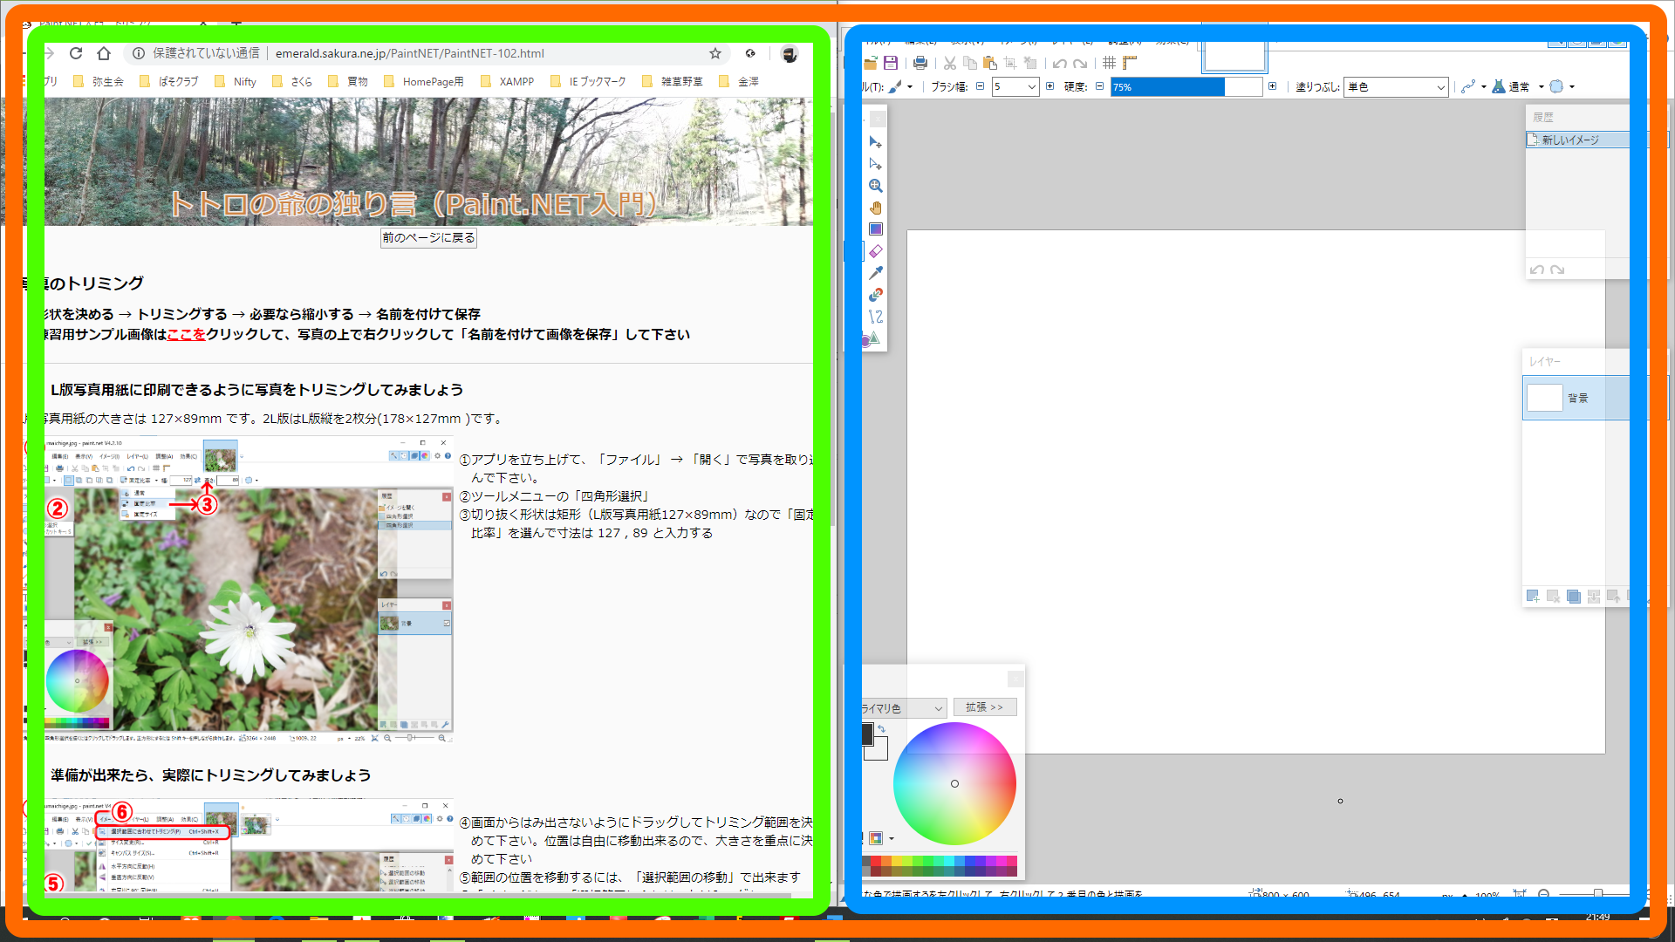
Task: Click the crop to selection icon
Action: pos(1010,63)
